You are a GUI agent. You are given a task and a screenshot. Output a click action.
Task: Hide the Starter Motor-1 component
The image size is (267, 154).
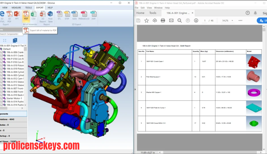2,98
